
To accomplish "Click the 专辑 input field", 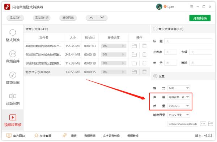I will click(x=201, y=52).
